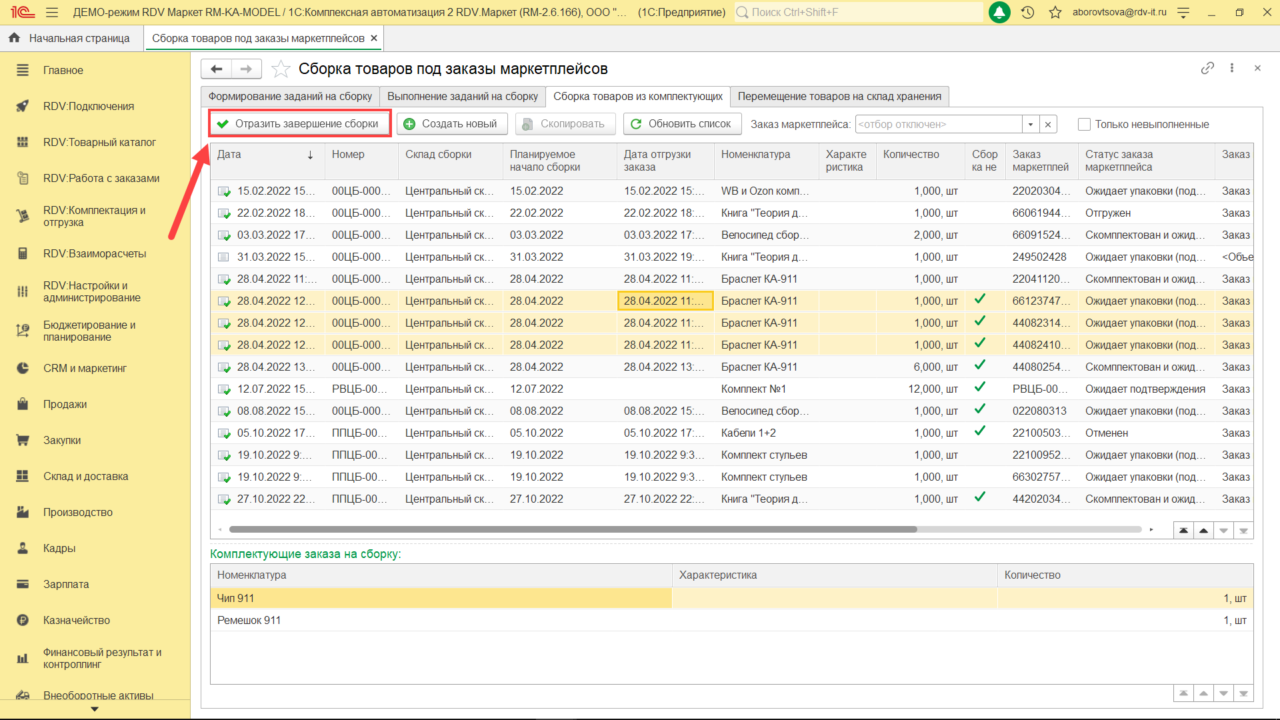Click Отразить завершение сборки button
Viewport: 1280px width, 720px height.
(x=299, y=124)
